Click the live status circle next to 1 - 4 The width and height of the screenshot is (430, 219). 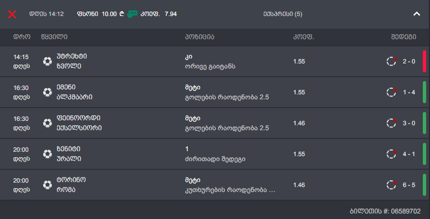point(392,92)
